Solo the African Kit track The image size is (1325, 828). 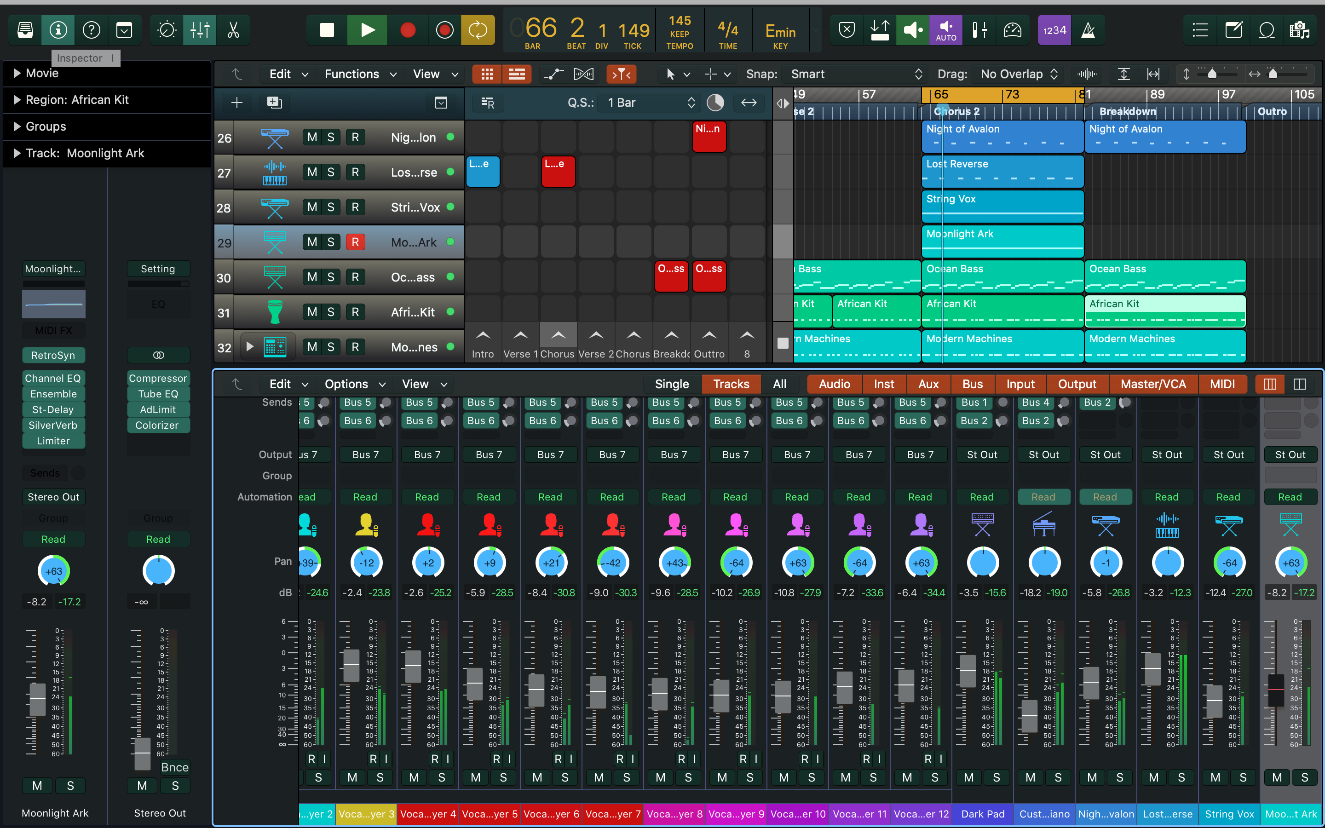click(x=331, y=312)
